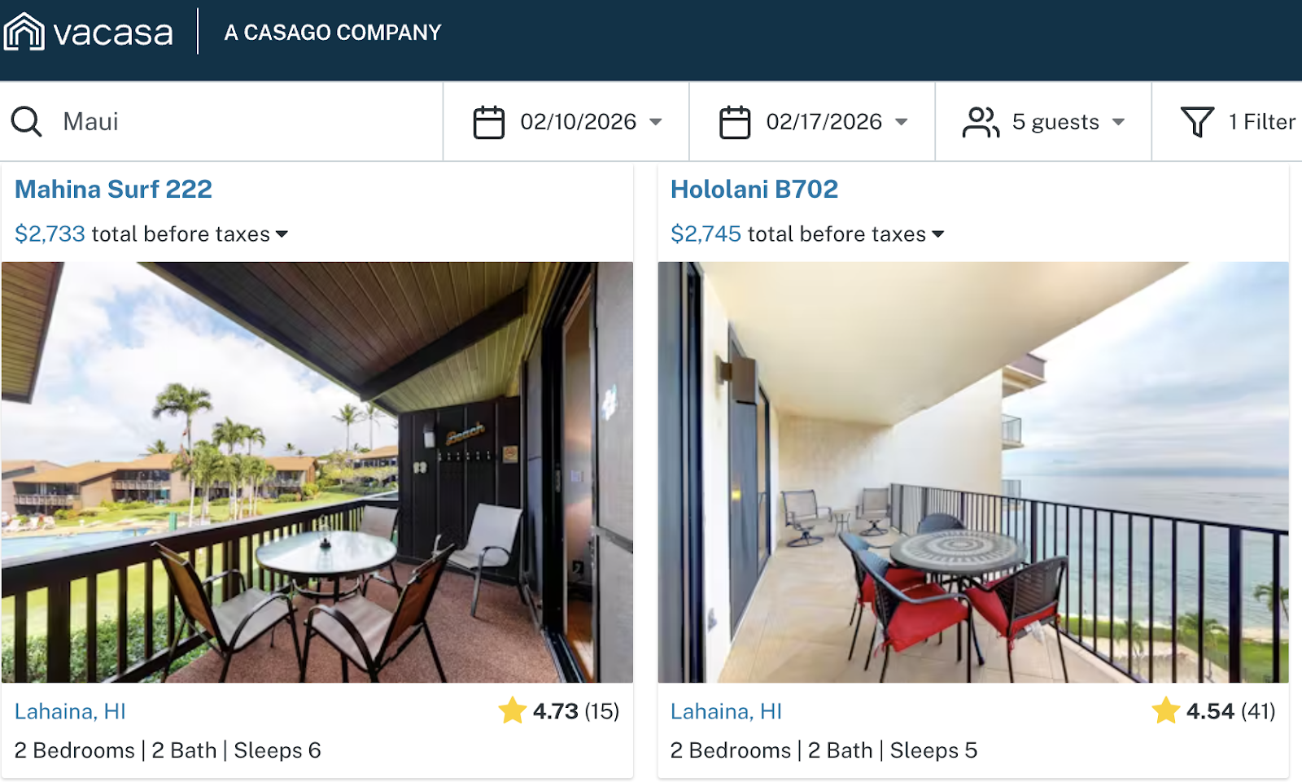Click the Vacasa house logo icon
1302x782 pixels.
(24, 32)
